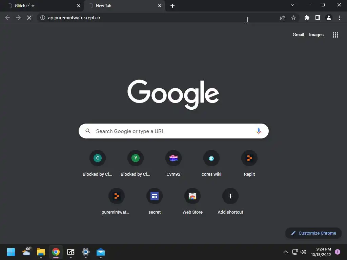Click Chrome icon on taskbar
This screenshot has height=260, width=347.
(56, 252)
